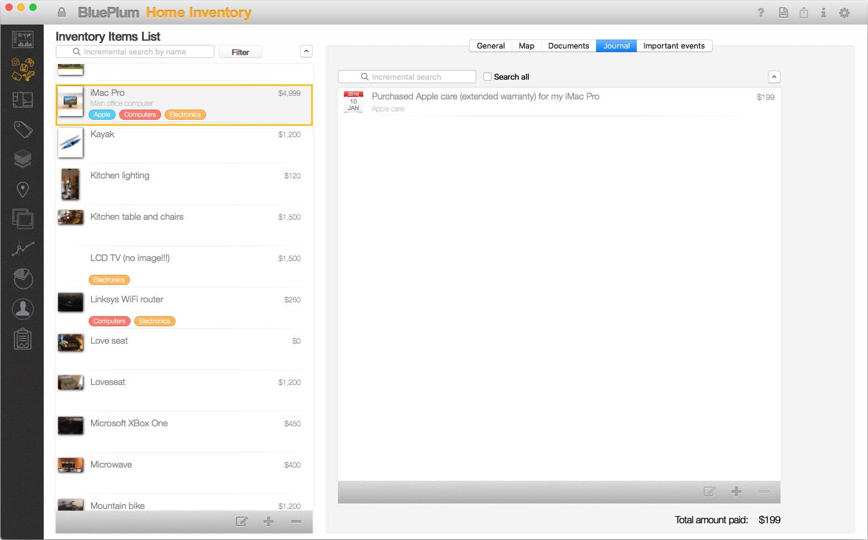Add new journal entry plus icon
Screen dimensions: 868x540
click(736, 492)
